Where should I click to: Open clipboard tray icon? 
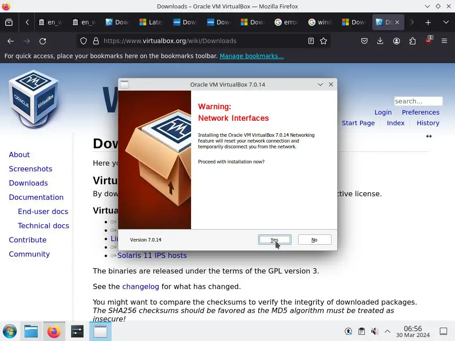362,331
